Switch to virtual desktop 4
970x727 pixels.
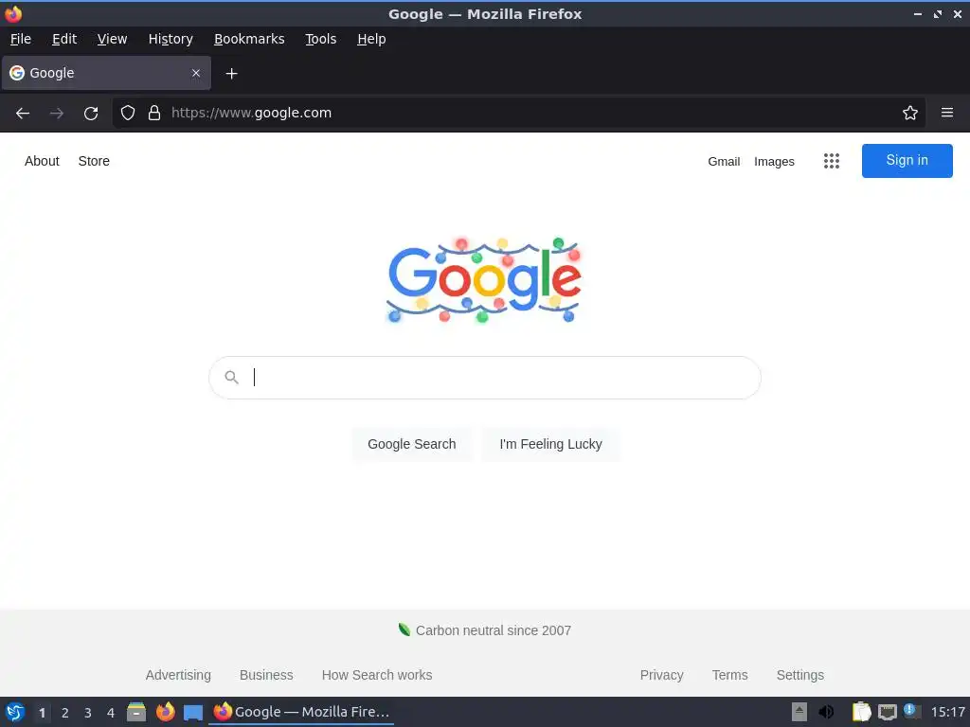(x=111, y=713)
